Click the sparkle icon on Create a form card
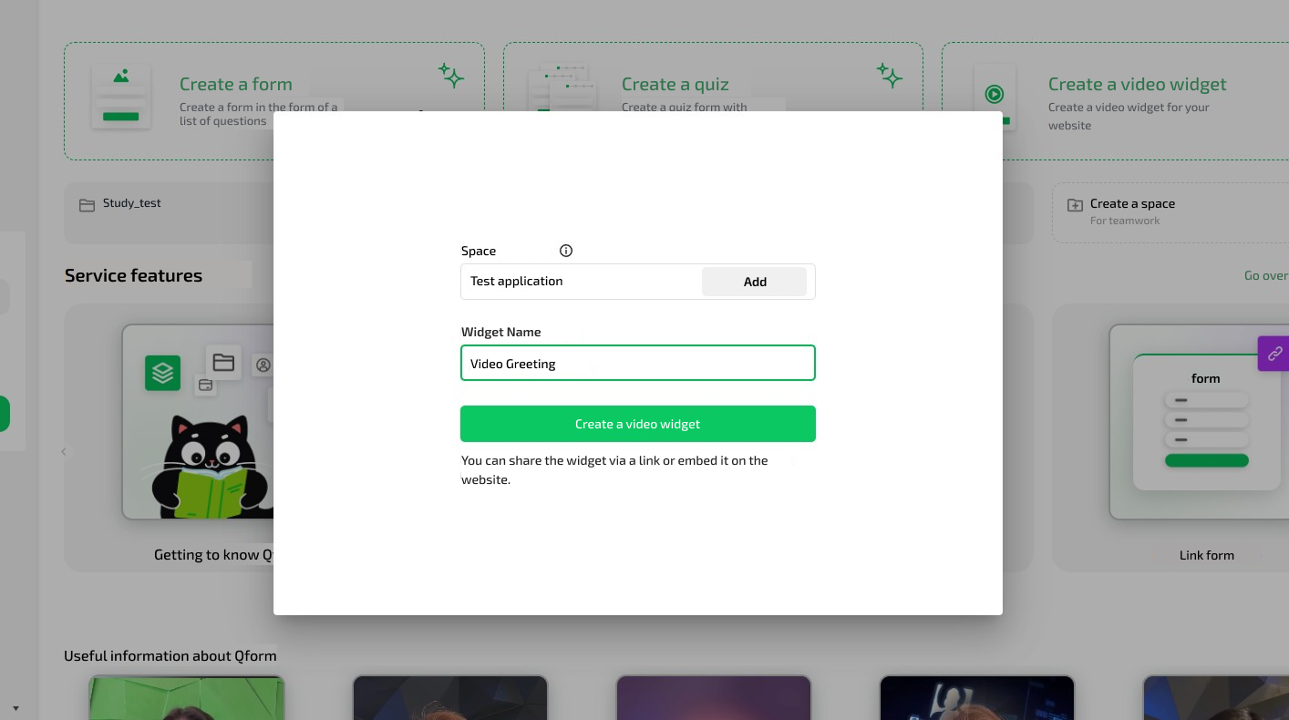Viewport: 1289px width, 720px height. pyautogui.click(x=450, y=76)
